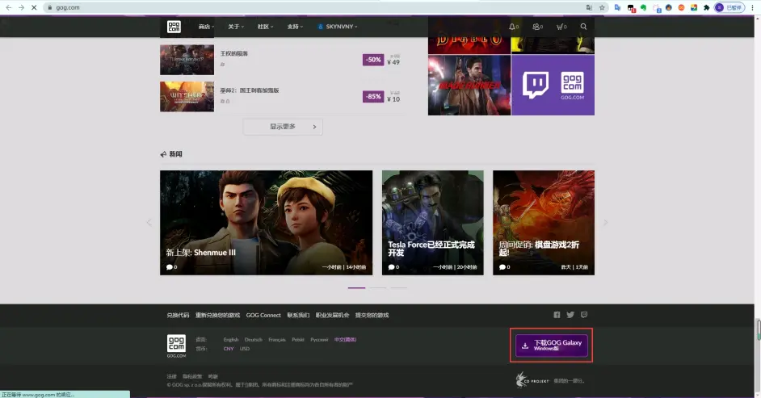This screenshot has width=761, height=398.
Task: Stop page loading with the X button
Action: click(34, 7)
